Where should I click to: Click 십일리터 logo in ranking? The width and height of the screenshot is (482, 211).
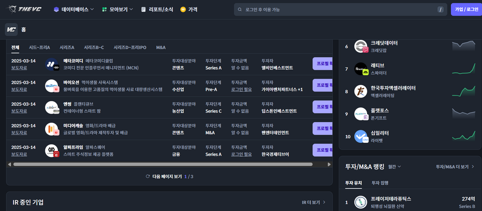tap(361, 137)
